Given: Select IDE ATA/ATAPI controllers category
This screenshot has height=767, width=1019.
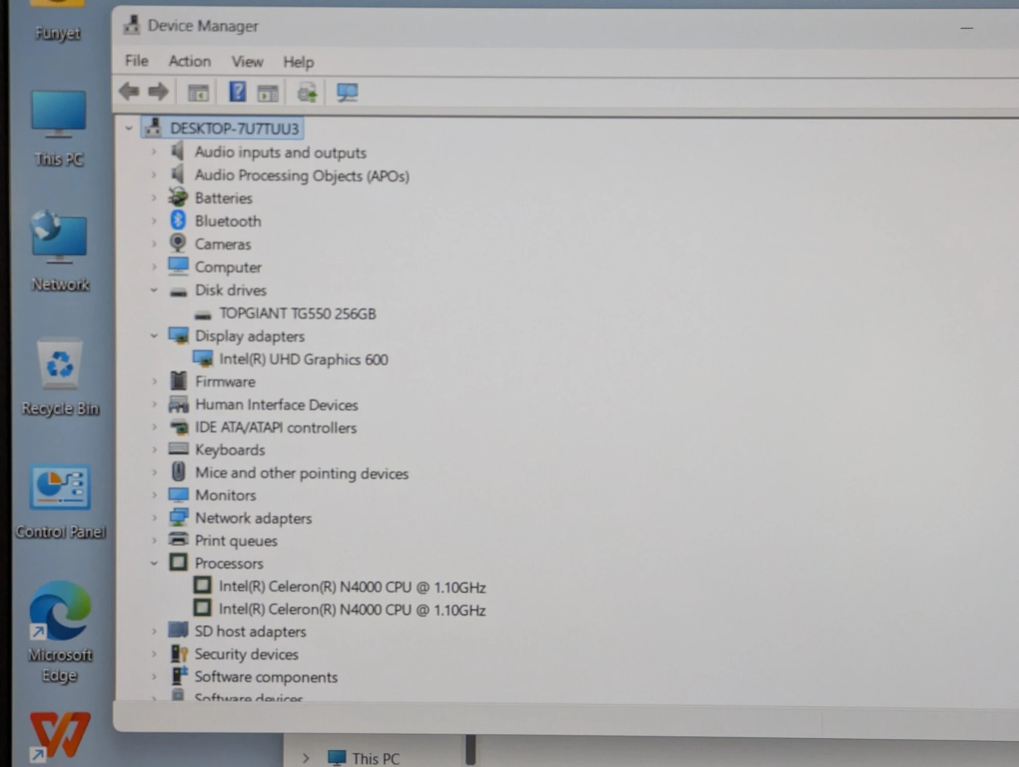Looking at the screenshot, I should click(276, 427).
